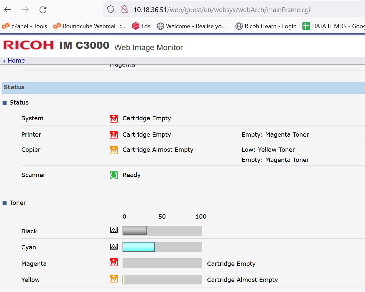Click the Scanner Ready green icon
Viewport: 365px width, 292px height.
(114, 175)
